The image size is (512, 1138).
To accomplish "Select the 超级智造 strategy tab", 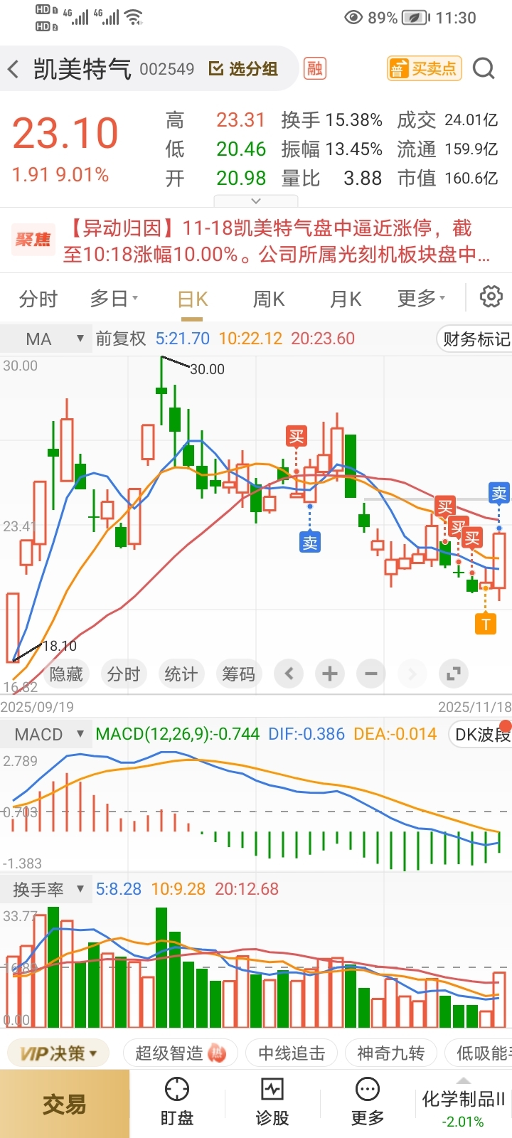I will (x=181, y=1053).
